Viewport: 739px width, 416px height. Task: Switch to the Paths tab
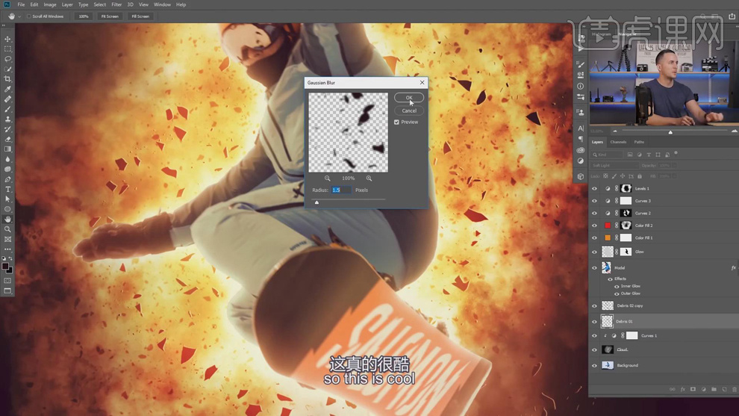(639, 142)
